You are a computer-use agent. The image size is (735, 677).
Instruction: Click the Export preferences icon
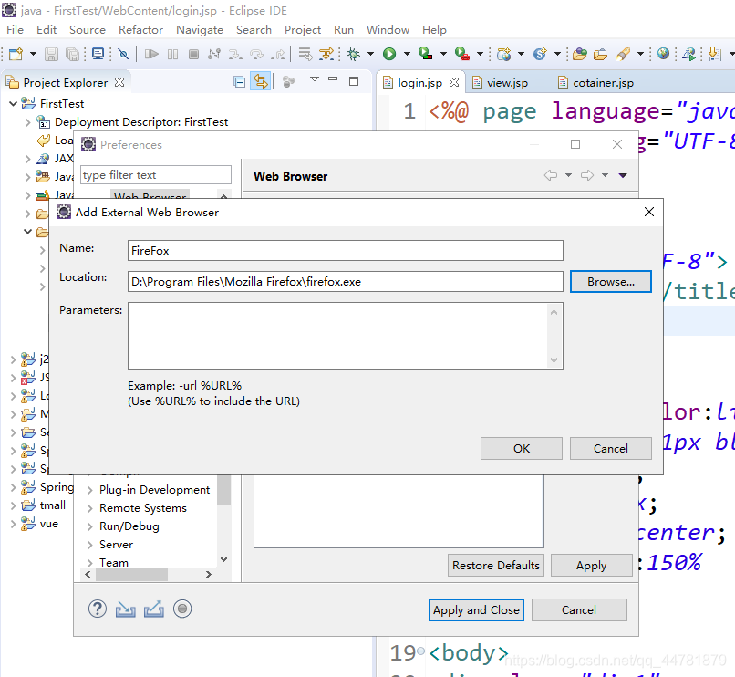(x=154, y=609)
